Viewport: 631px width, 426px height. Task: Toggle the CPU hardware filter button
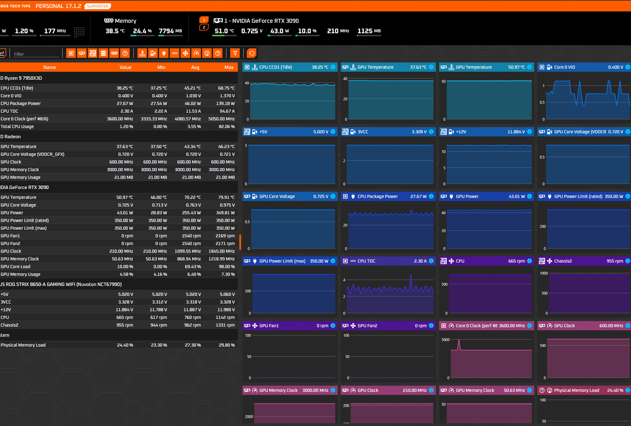71,53
